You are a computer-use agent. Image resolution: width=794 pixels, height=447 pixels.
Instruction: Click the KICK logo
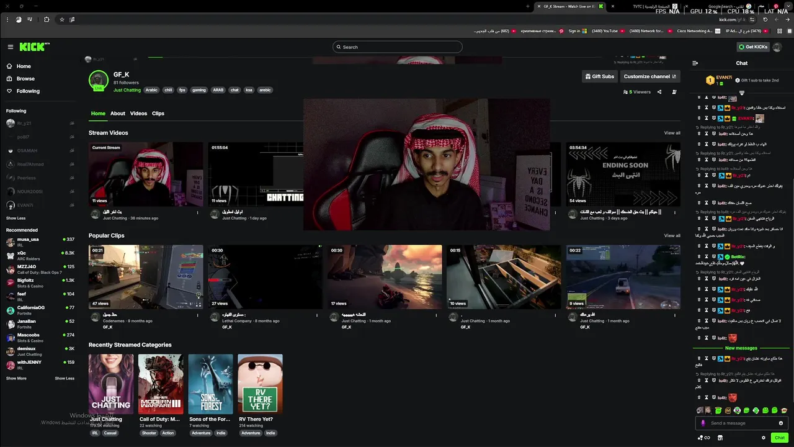pyautogui.click(x=34, y=47)
